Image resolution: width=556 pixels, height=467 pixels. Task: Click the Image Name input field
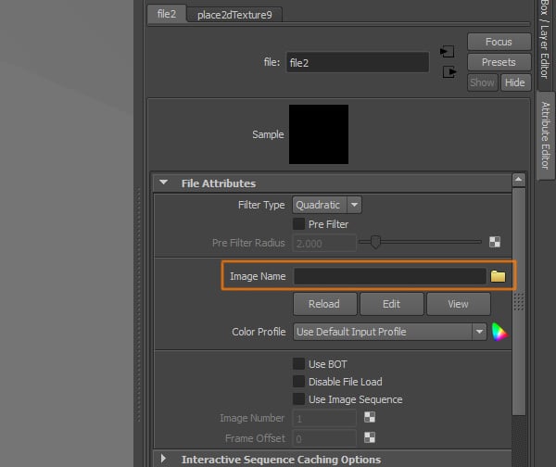[389, 276]
